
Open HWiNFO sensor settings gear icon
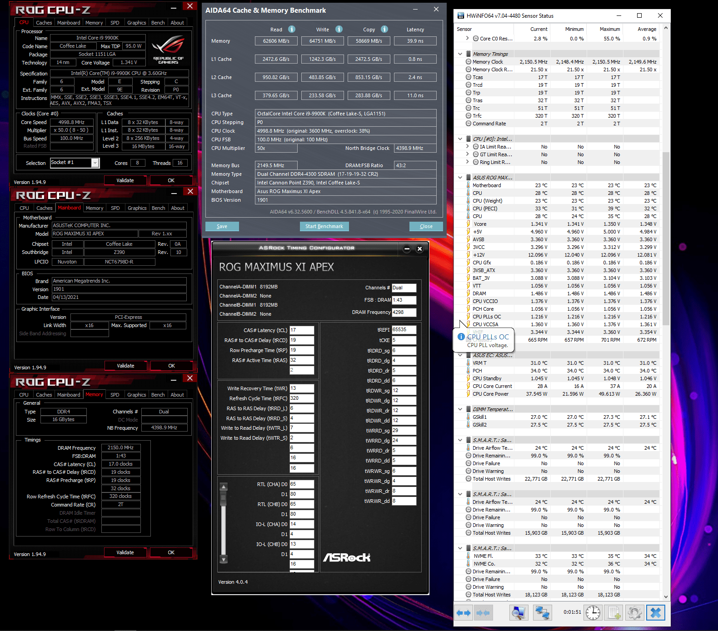[x=635, y=613]
